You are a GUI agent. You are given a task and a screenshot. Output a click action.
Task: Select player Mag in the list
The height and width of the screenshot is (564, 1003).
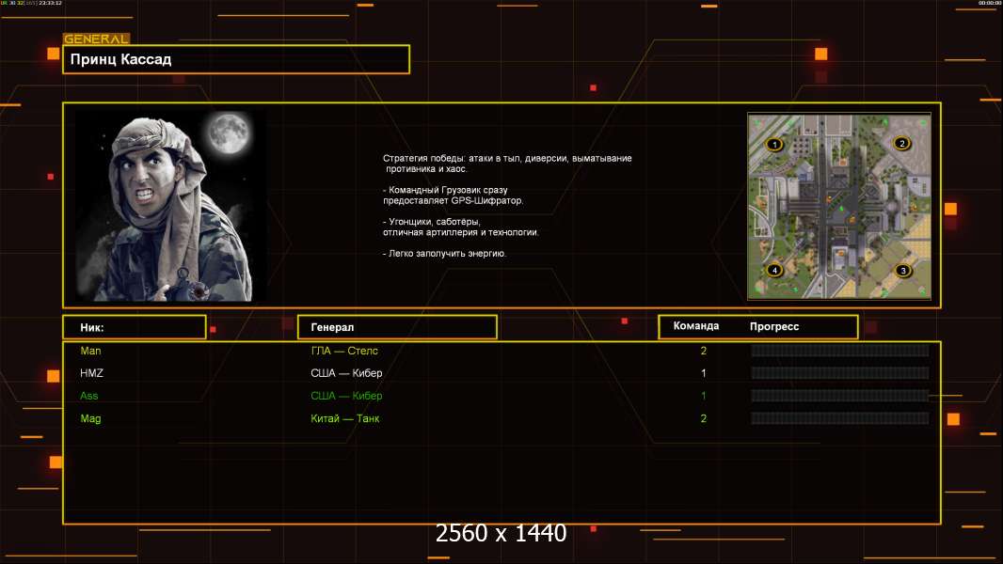click(x=90, y=418)
